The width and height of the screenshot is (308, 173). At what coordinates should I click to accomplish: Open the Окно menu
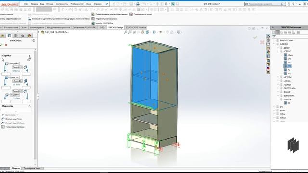coord(89,4)
